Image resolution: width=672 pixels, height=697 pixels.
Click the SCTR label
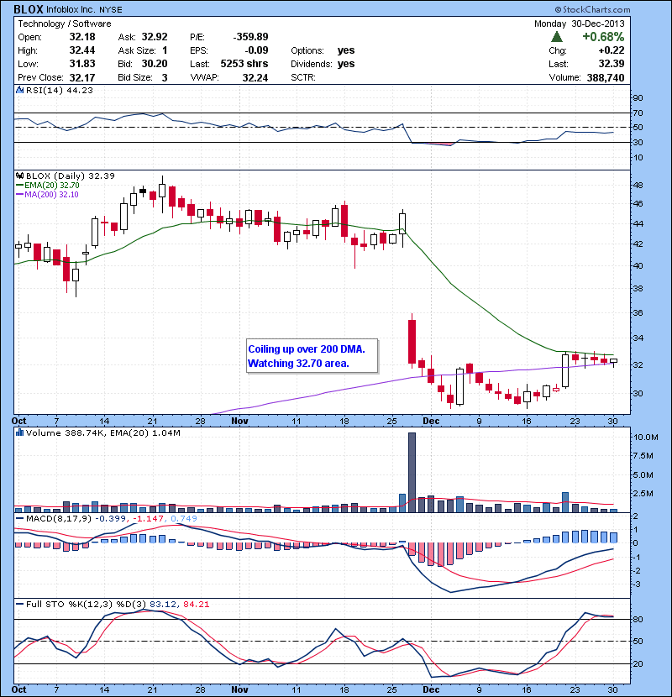303,78
